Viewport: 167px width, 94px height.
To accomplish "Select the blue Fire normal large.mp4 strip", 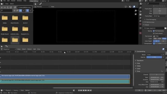I will [x=65, y=77].
